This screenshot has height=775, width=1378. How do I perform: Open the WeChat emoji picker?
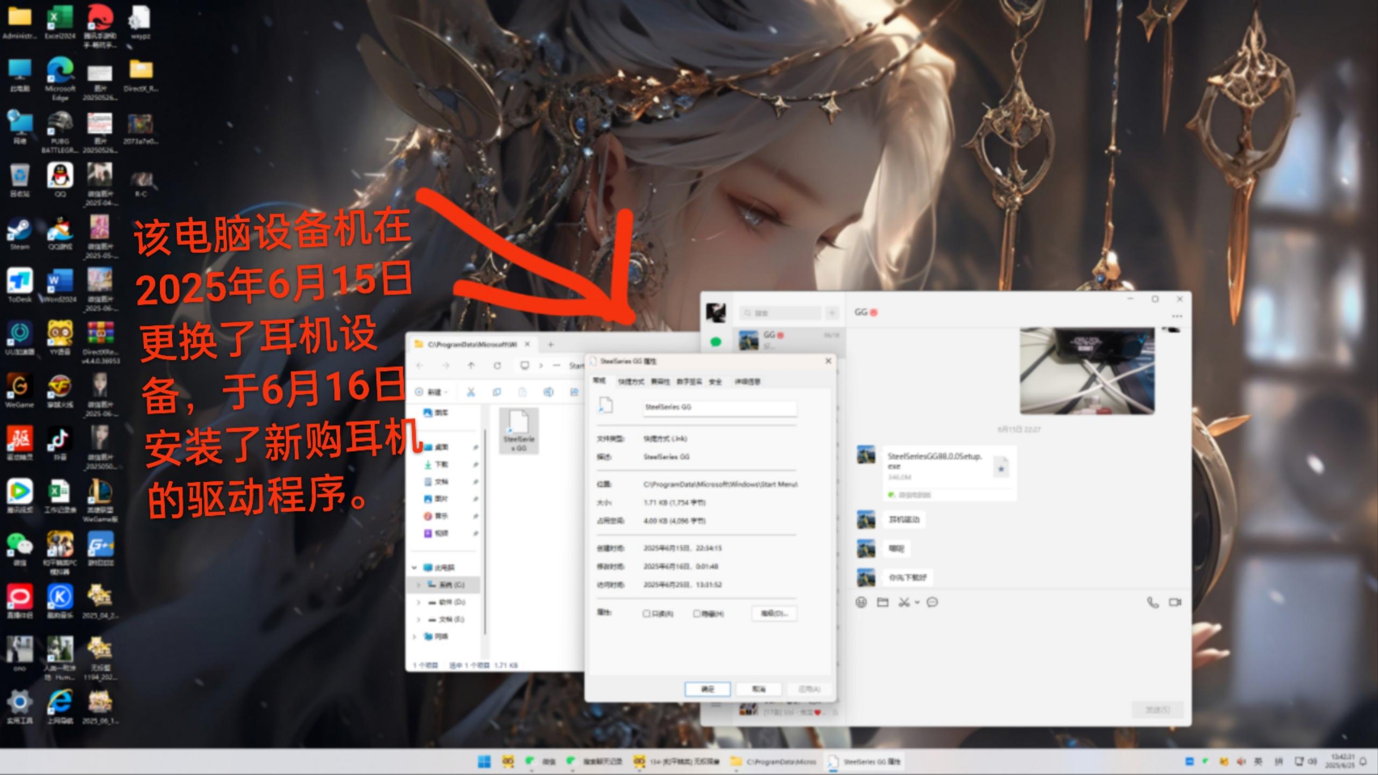(x=861, y=602)
